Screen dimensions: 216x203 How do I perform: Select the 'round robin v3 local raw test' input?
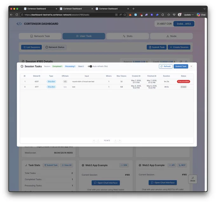83,81
